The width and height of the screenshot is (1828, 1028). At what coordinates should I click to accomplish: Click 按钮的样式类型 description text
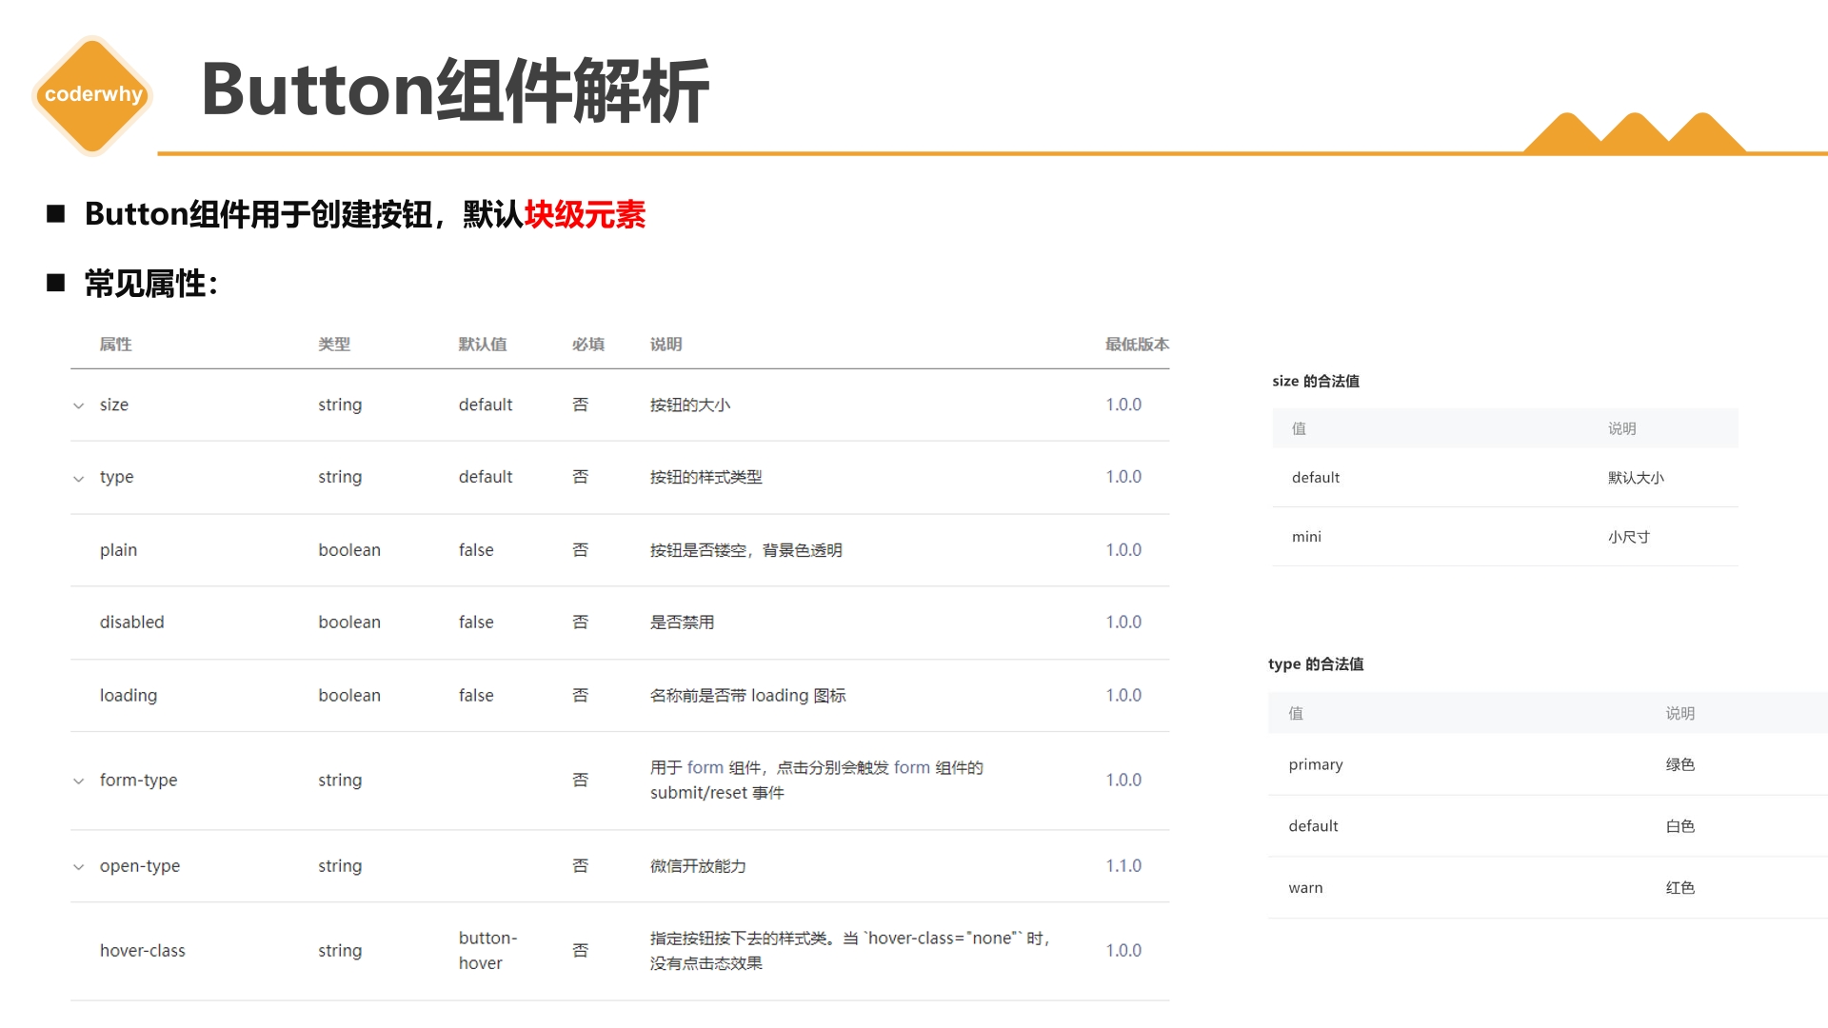click(x=706, y=477)
